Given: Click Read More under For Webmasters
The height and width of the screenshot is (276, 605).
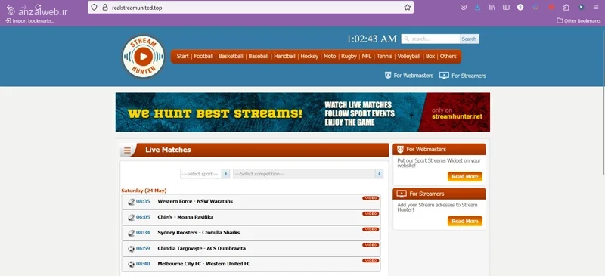Looking at the screenshot, I should coord(465,177).
